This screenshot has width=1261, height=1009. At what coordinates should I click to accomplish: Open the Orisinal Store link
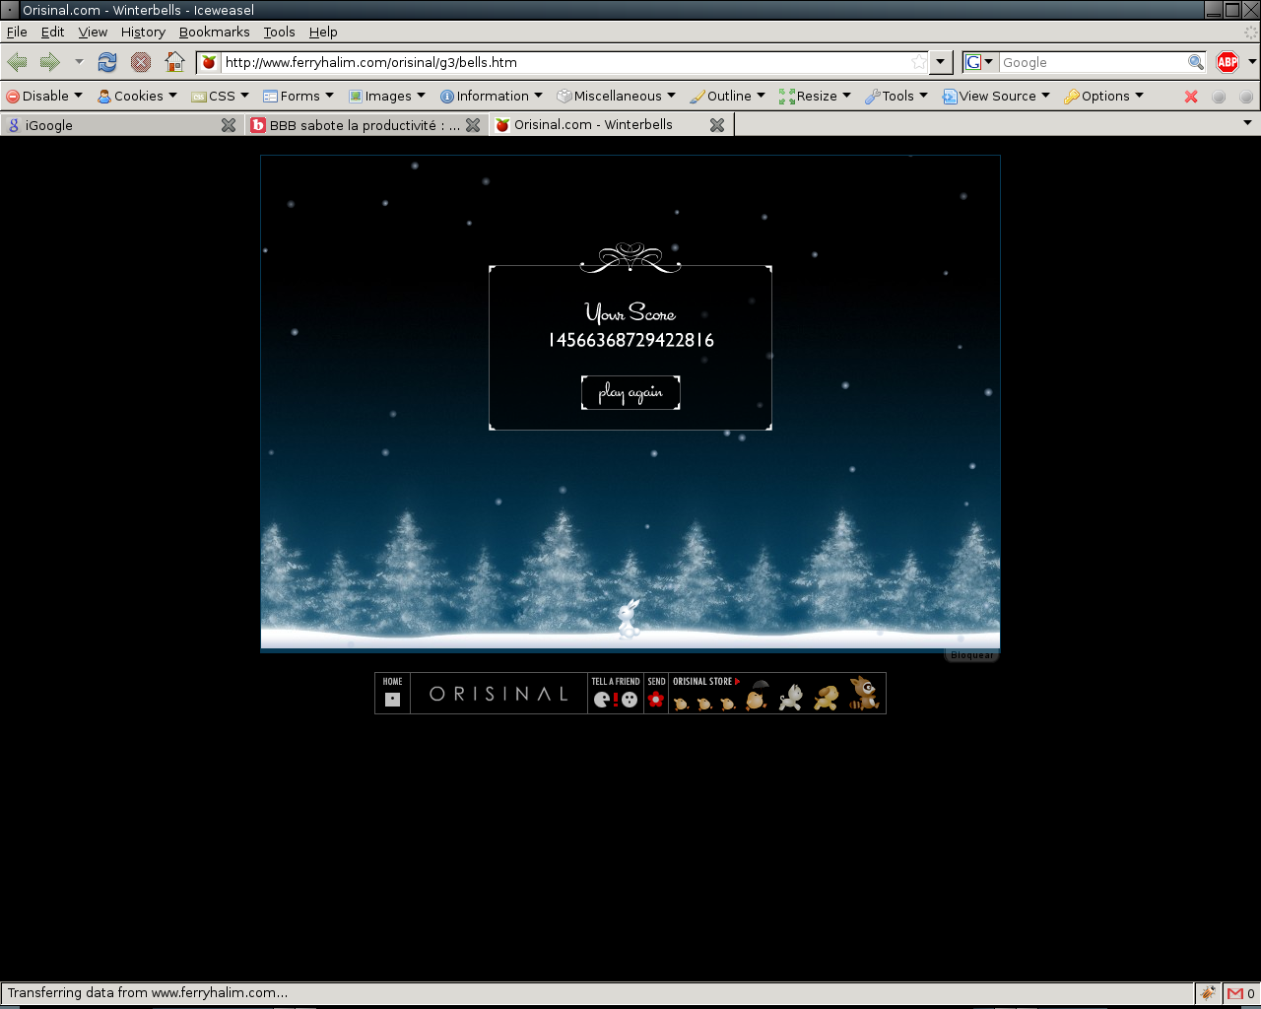(x=705, y=681)
